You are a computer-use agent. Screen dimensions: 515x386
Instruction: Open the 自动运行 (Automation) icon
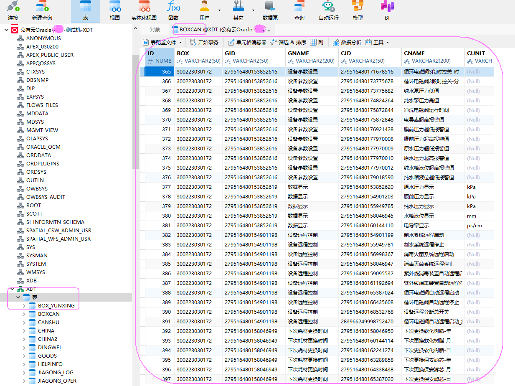[328, 10]
